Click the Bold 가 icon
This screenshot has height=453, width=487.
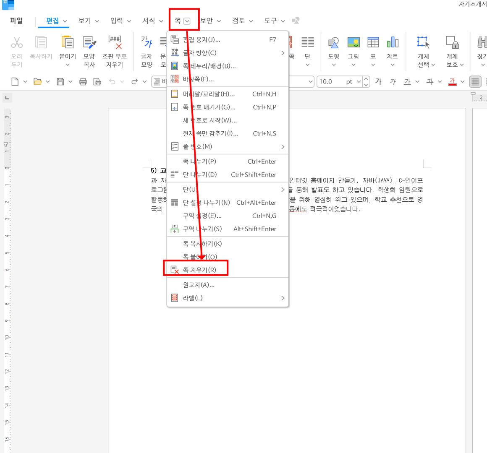[378, 81]
